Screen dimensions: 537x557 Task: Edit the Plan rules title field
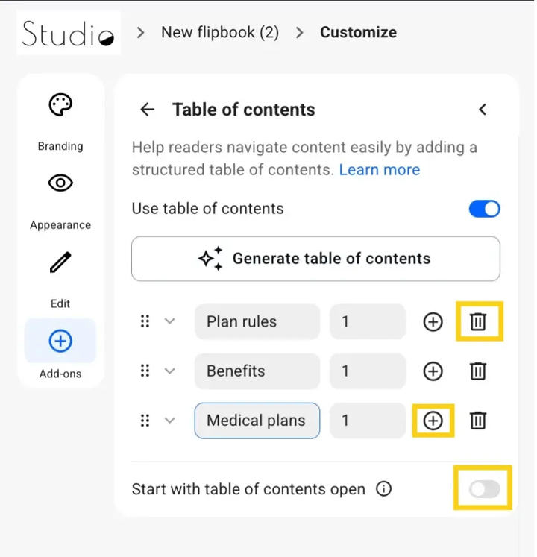tap(257, 321)
